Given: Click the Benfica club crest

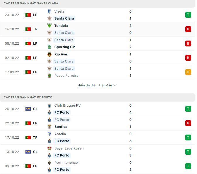Looking at the screenshot, I should 49,127.
